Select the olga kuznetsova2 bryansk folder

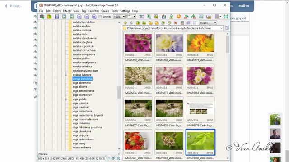88,115
